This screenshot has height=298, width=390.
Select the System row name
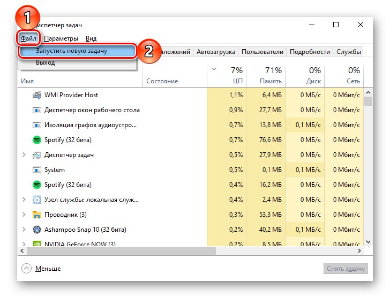coord(55,170)
